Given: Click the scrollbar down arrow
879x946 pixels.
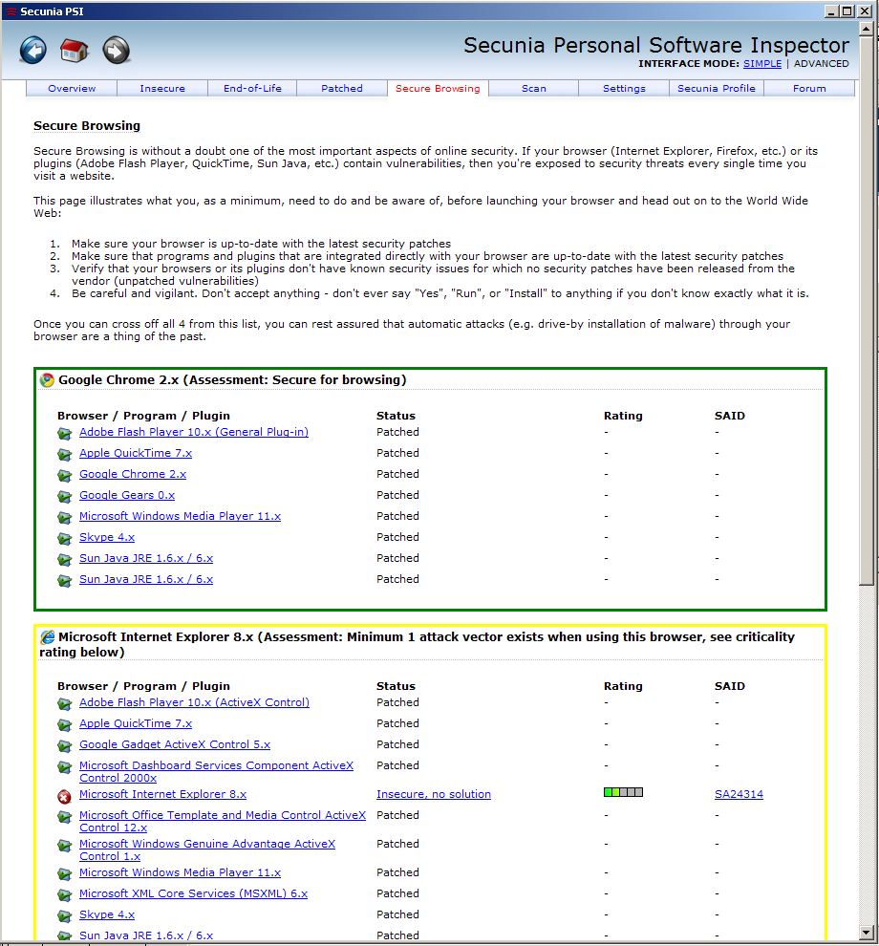Looking at the screenshot, I should (x=867, y=933).
